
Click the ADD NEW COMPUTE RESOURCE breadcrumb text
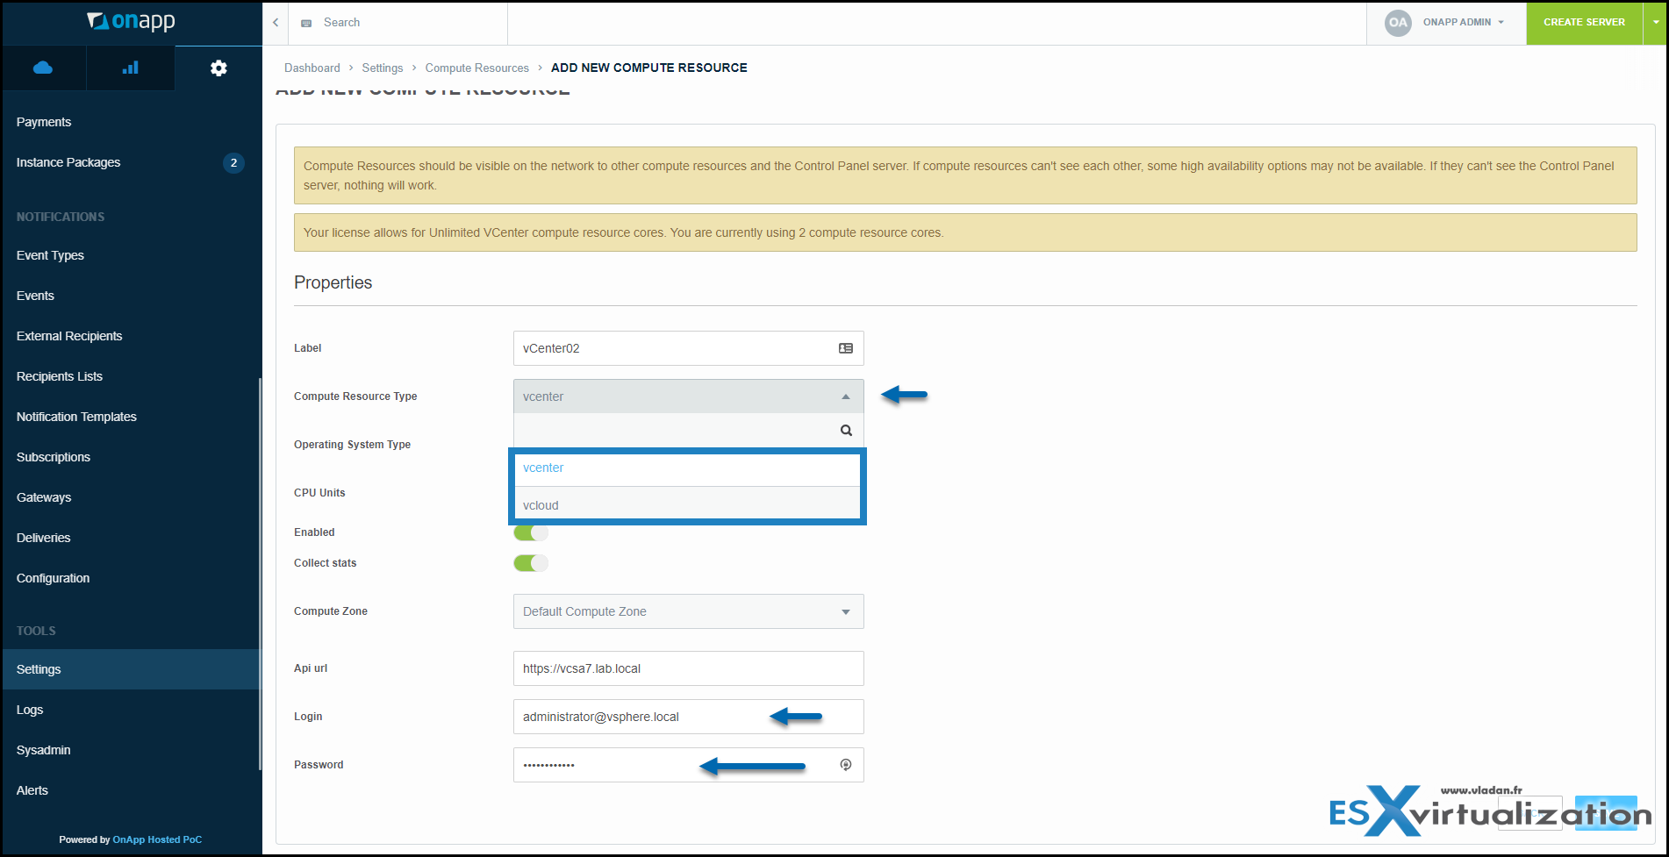click(649, 68)
